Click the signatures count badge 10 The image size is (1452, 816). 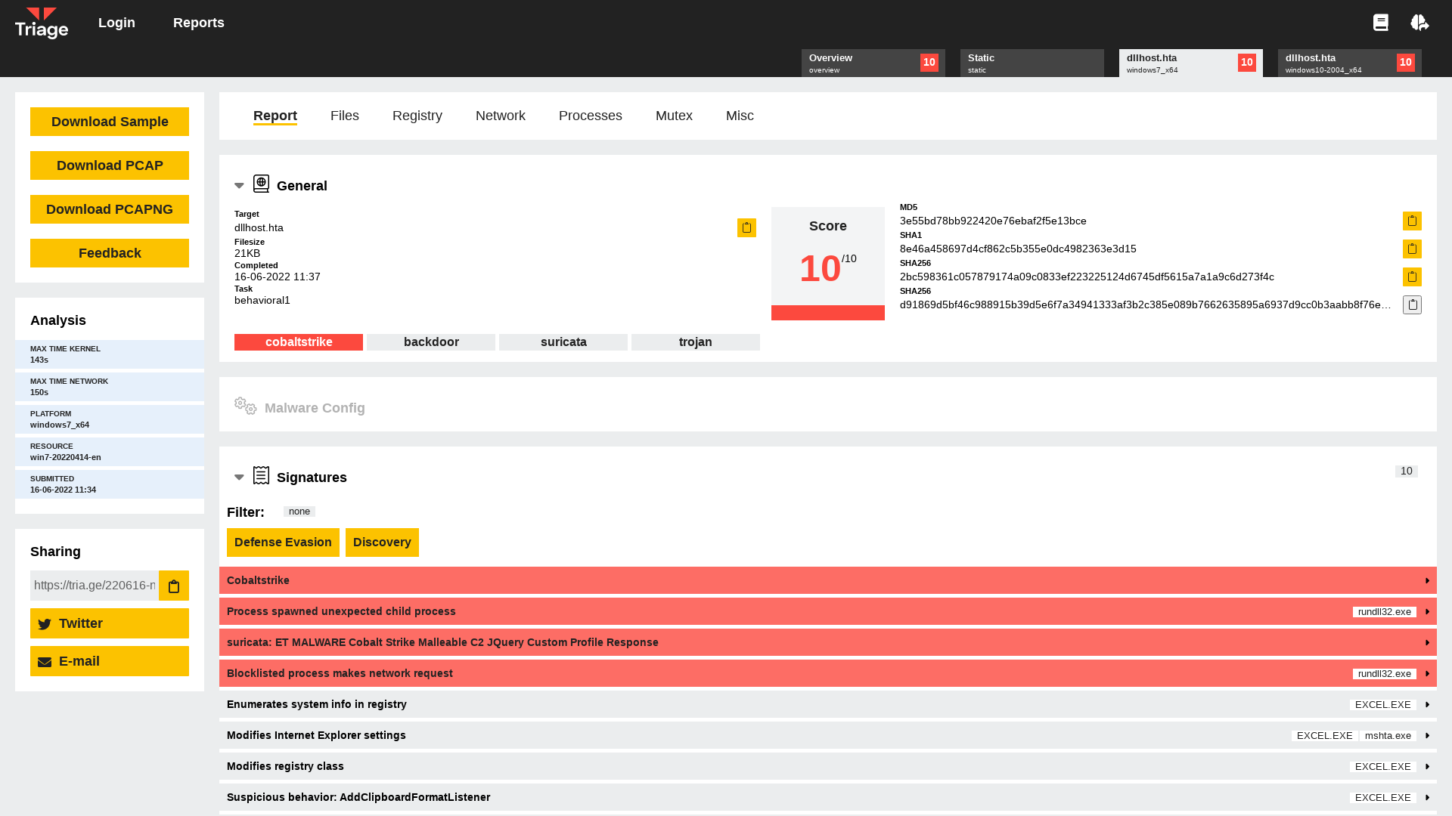1407,471
